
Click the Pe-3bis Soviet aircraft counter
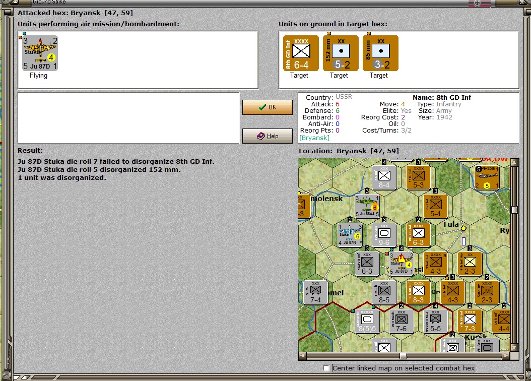[x=487, y=177]
